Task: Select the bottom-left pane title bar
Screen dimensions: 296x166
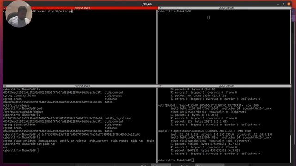Action: (x=80, y=86)
